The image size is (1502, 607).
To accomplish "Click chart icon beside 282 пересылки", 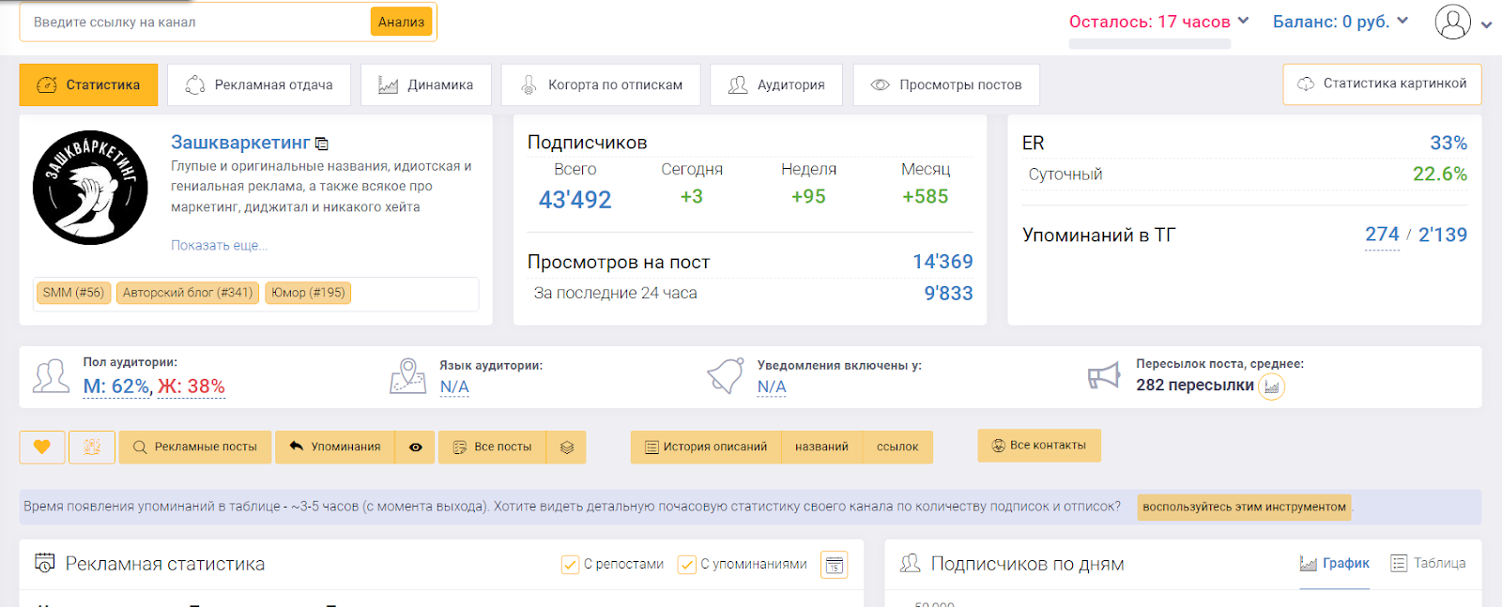I will pos(1271,387).
